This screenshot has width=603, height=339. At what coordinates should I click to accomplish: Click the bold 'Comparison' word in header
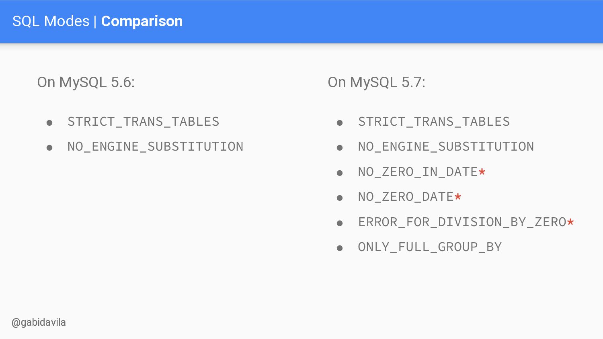pyautogui.click(x=142, y=21)
